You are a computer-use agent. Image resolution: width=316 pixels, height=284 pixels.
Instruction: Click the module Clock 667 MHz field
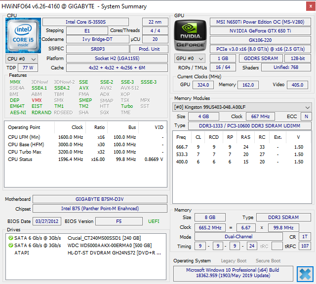[260, 117]
